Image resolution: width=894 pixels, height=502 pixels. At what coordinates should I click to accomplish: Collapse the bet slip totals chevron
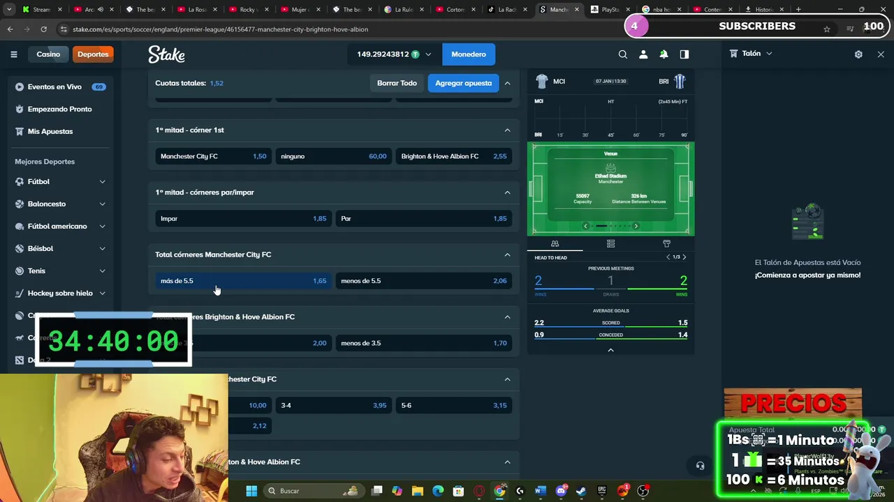tap(507, 83)
